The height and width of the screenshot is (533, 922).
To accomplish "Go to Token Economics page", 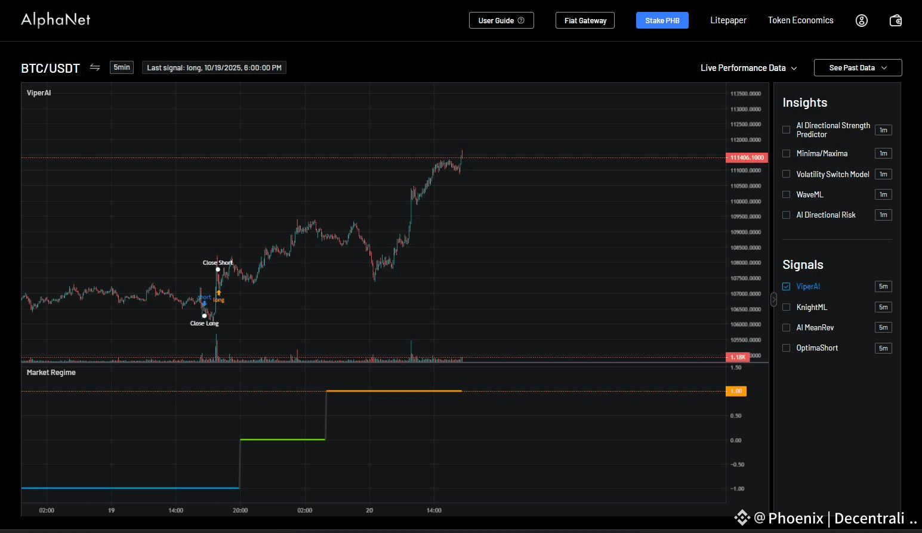I will pyautogui.click(x=800, y=20).
